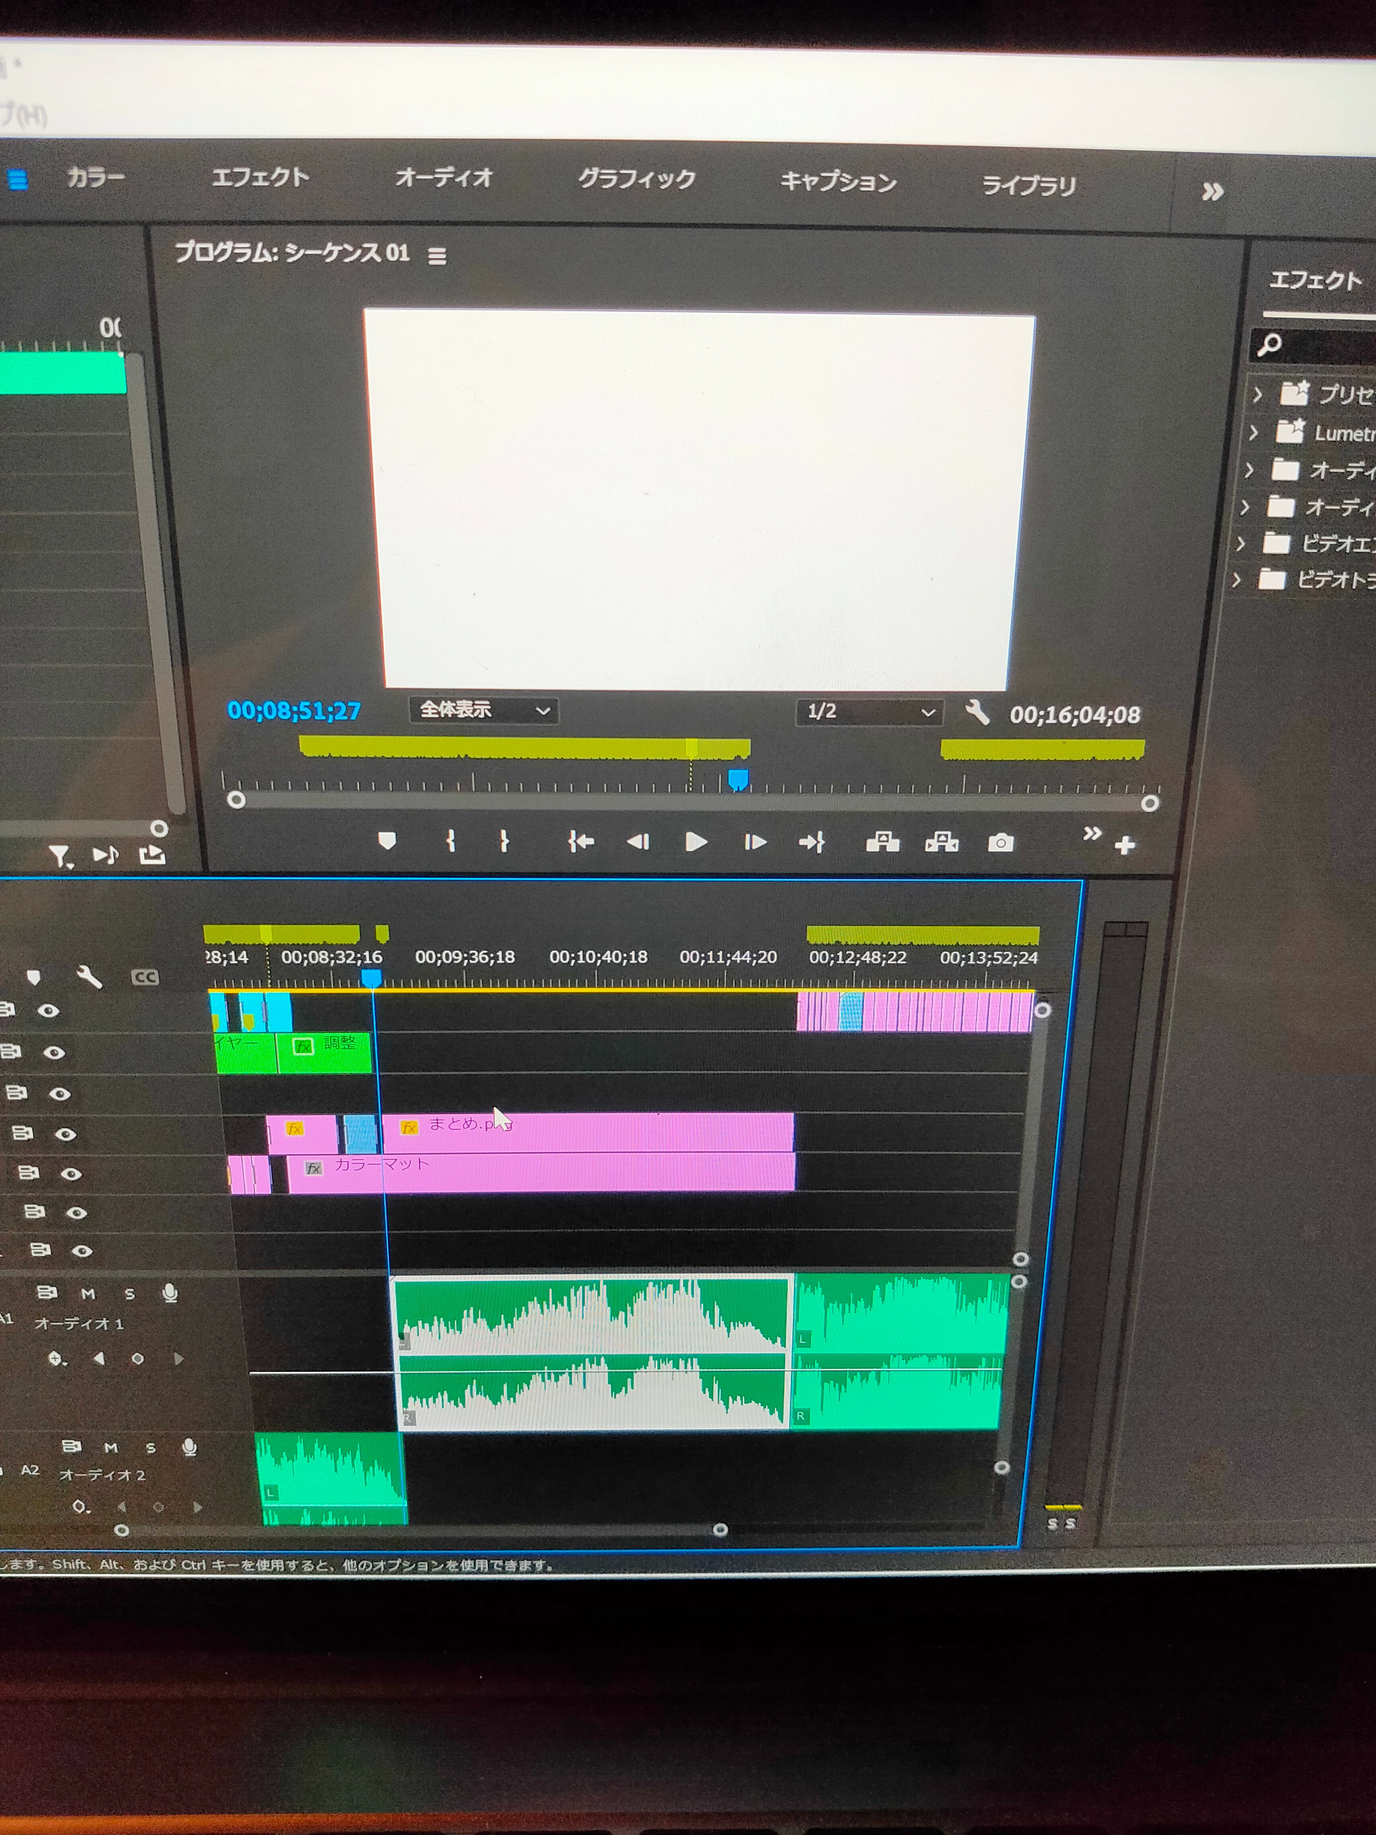The image size is (1376, 1835).
Task: Open the 1/2 playback resolution dropdown
Action: pos(869,712)
